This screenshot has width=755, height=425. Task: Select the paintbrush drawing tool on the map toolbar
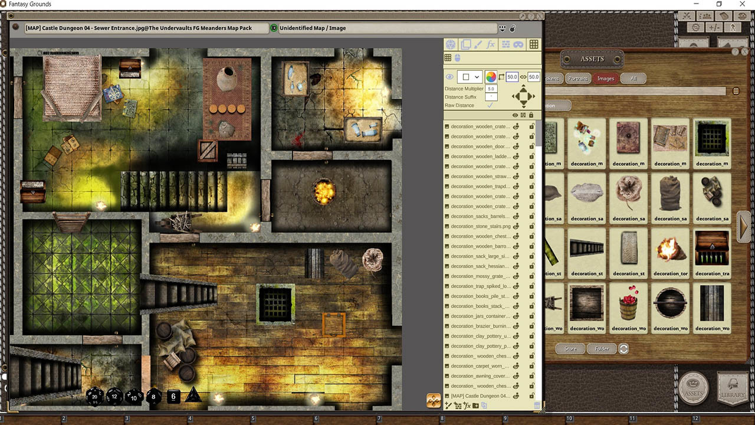tap(479, 44)
